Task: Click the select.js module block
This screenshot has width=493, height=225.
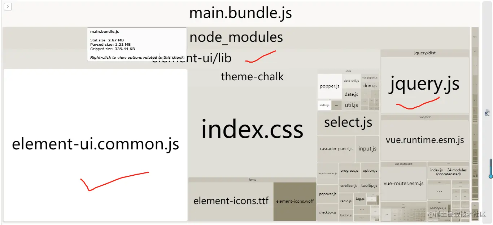Action: [x=348, y=123]
